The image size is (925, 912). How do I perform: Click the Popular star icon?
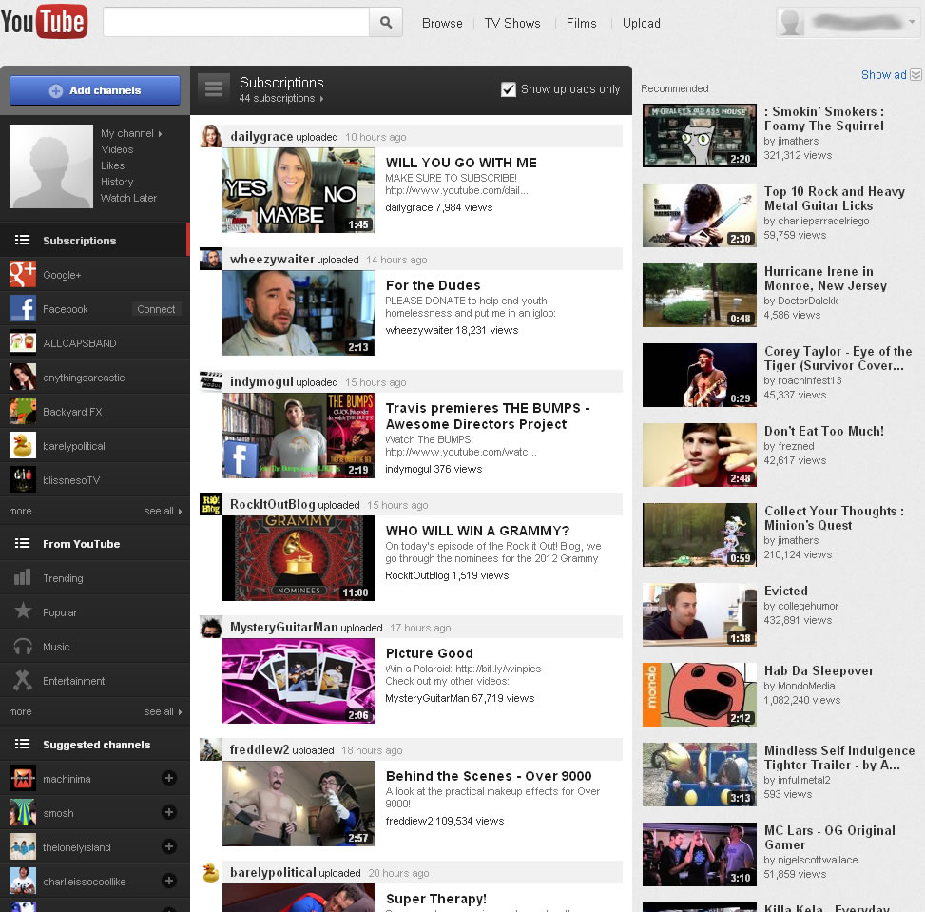point(23,611)
